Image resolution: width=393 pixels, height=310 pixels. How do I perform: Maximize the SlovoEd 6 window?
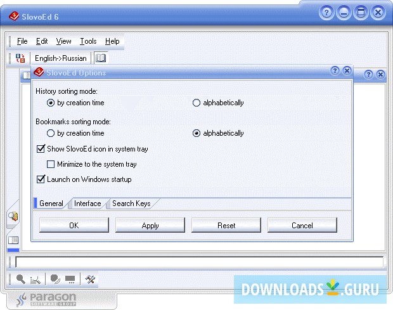[361, 12]
